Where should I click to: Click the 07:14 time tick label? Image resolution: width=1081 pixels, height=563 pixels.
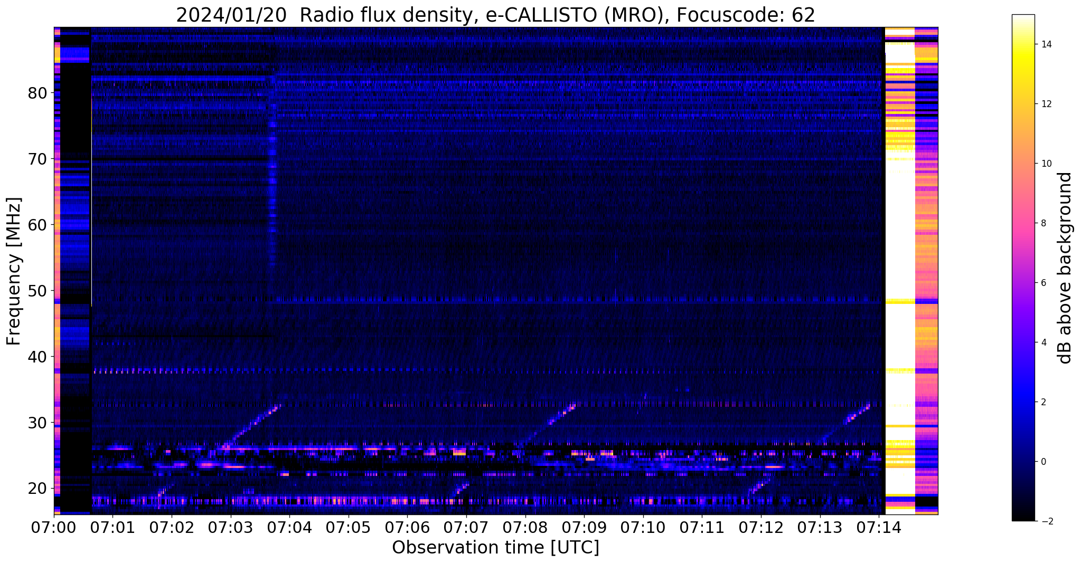tap(879, 527)
